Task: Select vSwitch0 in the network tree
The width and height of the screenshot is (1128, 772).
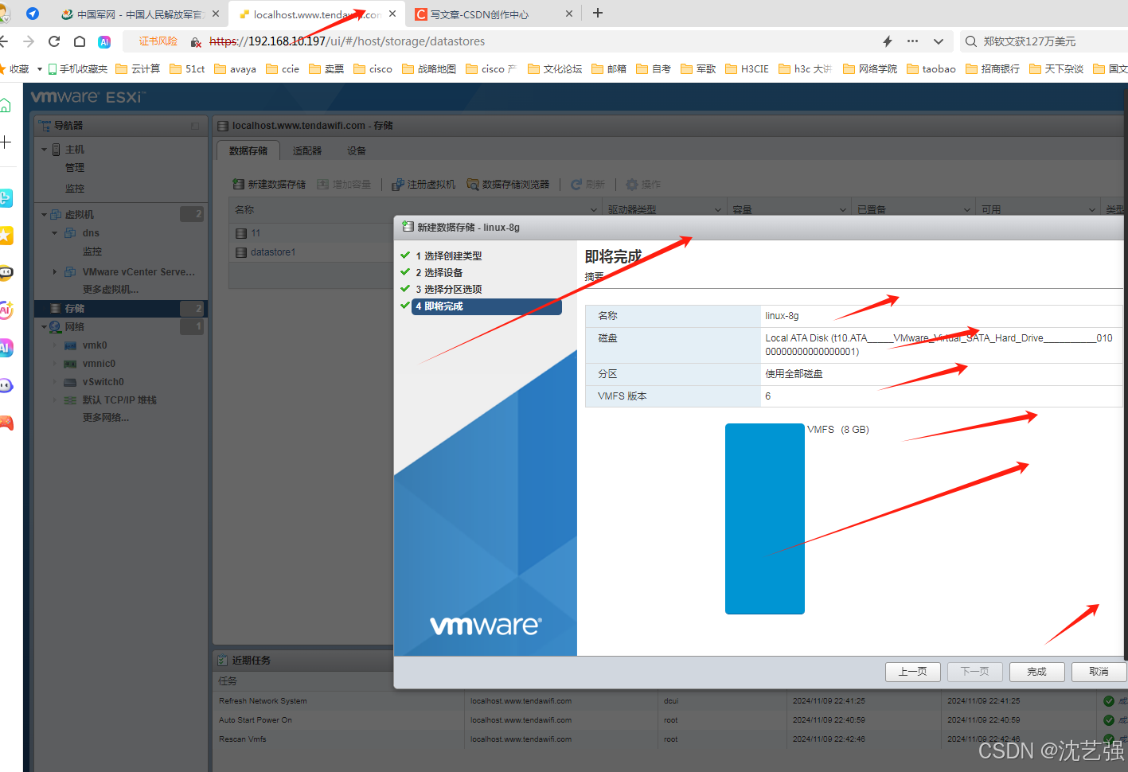Action: click(103, 382)
